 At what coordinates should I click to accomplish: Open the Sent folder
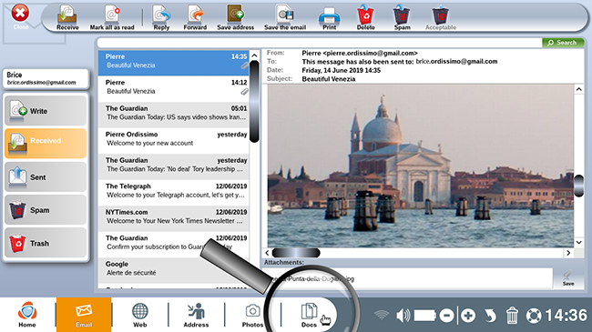coord(46,176)
